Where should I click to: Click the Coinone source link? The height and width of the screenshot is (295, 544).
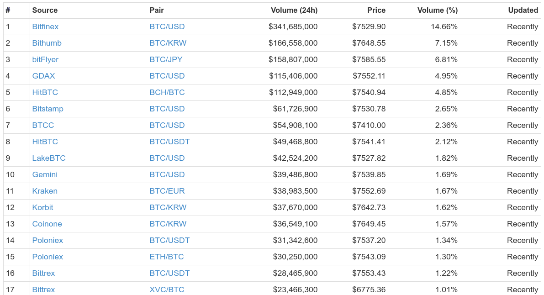click(47, 224)
